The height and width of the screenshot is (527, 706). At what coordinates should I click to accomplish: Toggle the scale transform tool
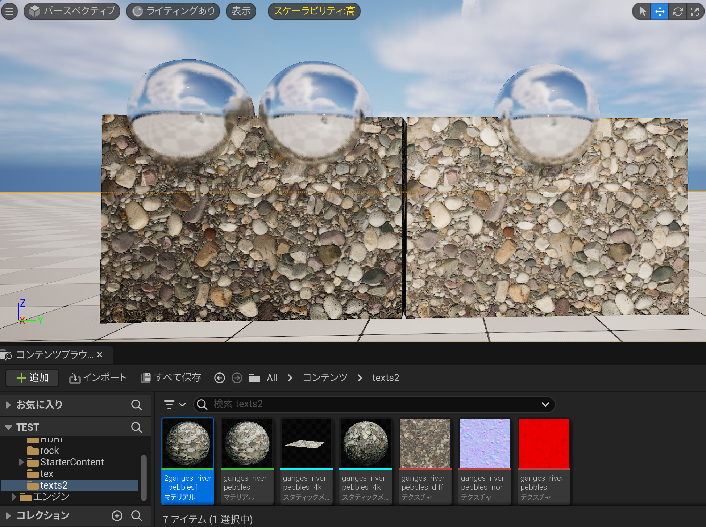tap(695, 11)
